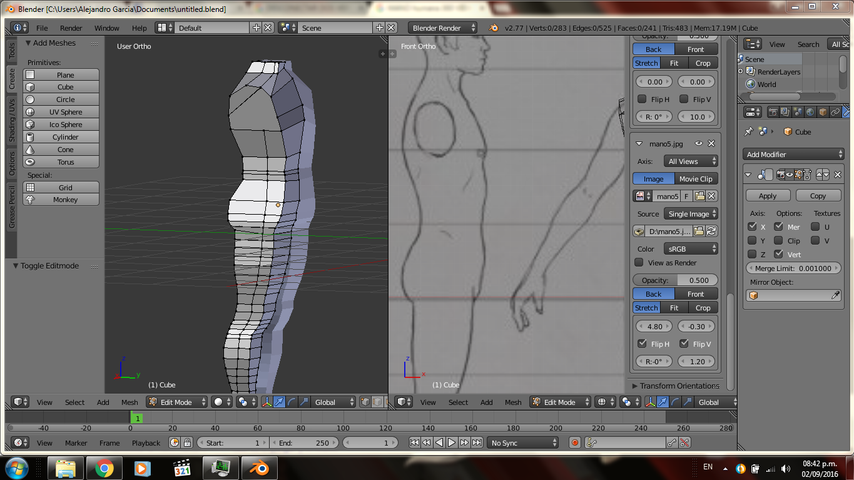Open the Add Modifier dropdown

click(794, 155)
